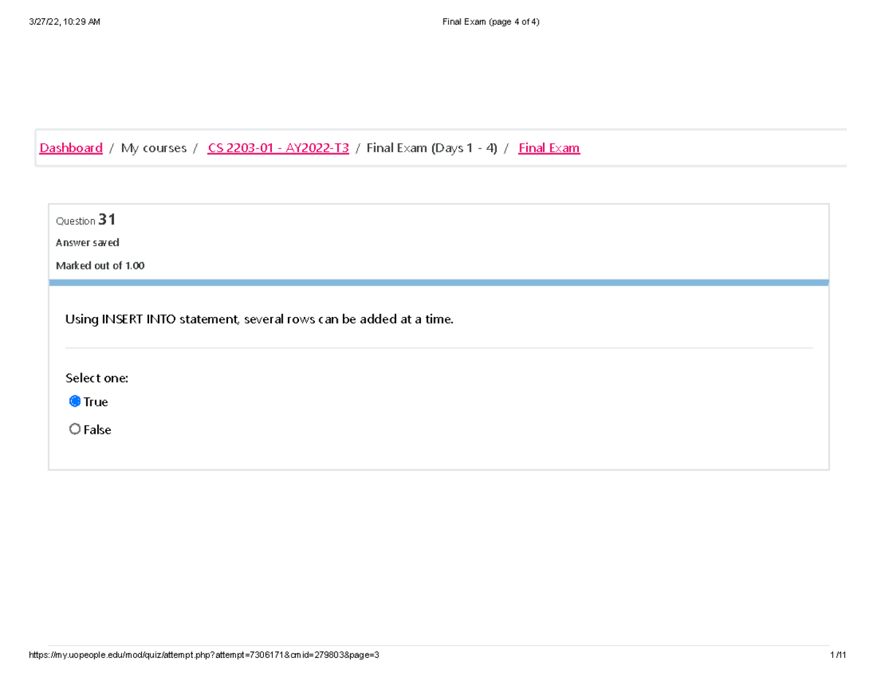The image size is (877, 677).
Task: Click the My courses breadcrumb item
Action: [153, 148]
